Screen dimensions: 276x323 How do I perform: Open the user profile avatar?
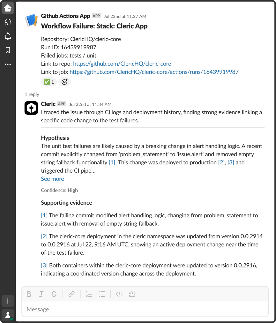coord(8,315)
